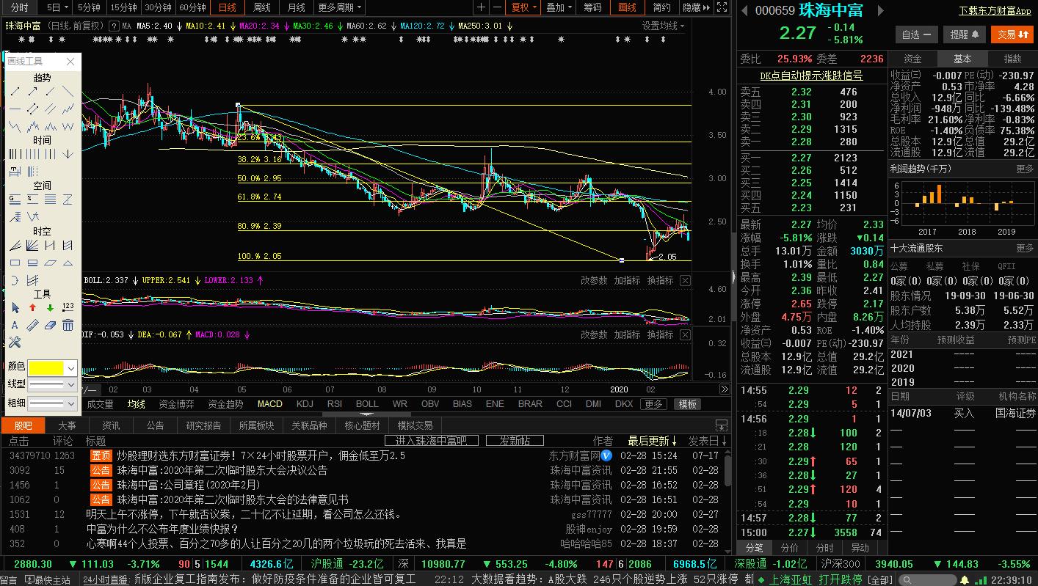Open the 复权 adjustment dropdown

click(x=523, y=7)
